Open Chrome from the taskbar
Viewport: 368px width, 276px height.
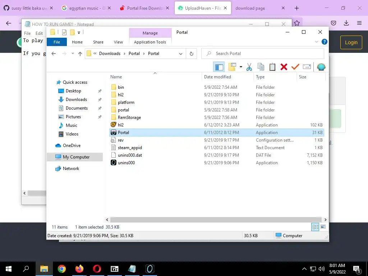tap(62, 269)
